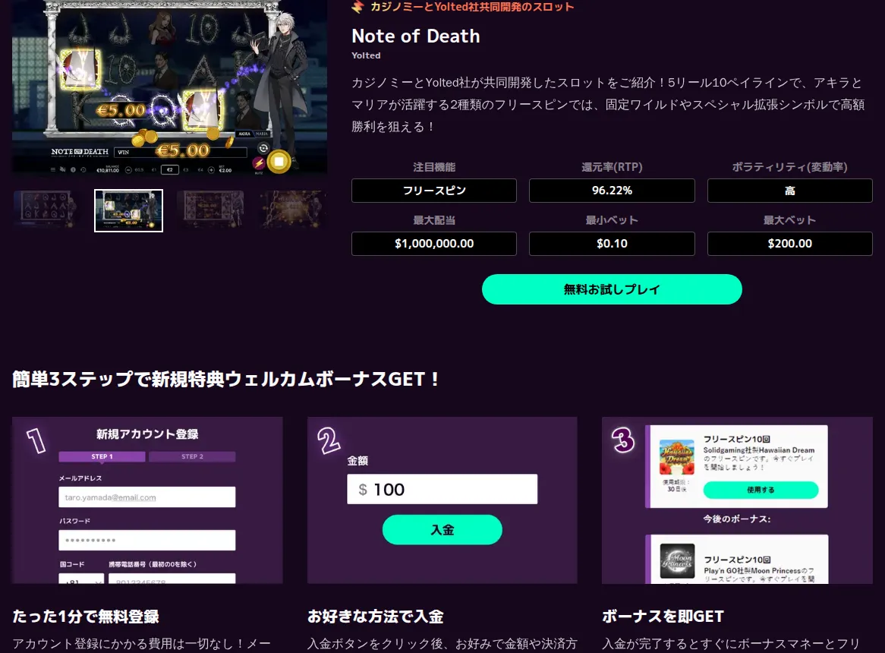Click the Note of Death title
The width and height of the screenshot is (885, 653).
416,36
